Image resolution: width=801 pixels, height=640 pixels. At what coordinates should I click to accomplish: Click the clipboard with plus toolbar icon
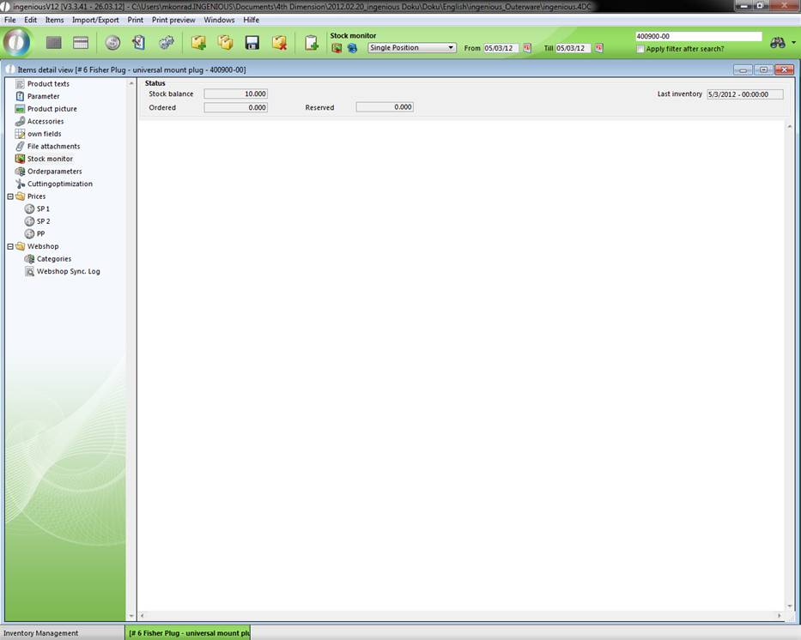click(311, 43)
